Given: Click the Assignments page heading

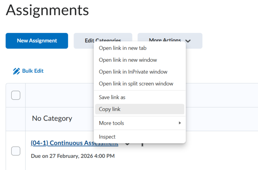Looking at the screenshot, I should [x=47, y=11].
